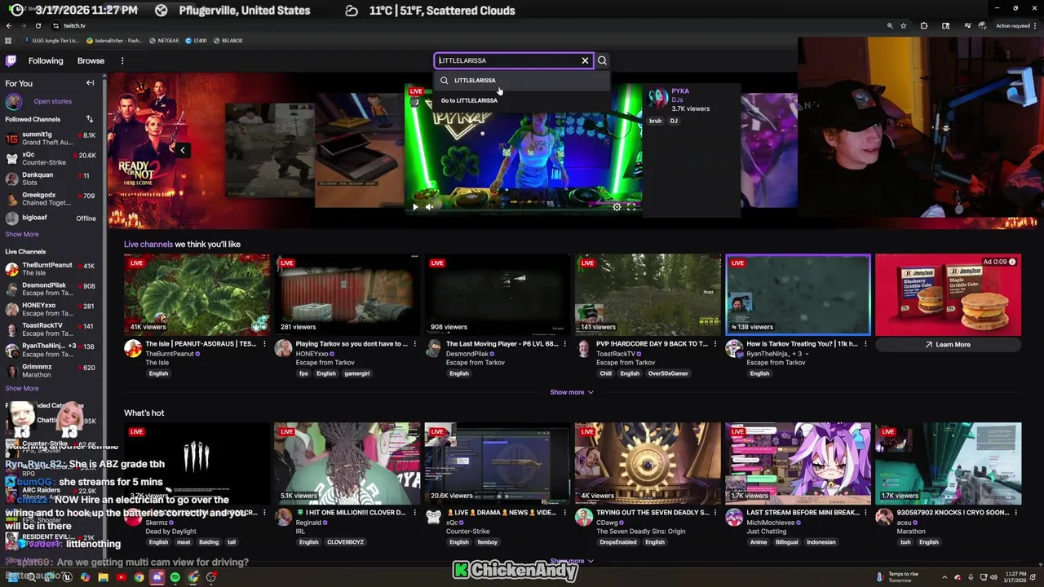This screenshot has height=587, width=1044.
Task: Select Grimmmz Marathon in Live Channels
Action: 51,370
